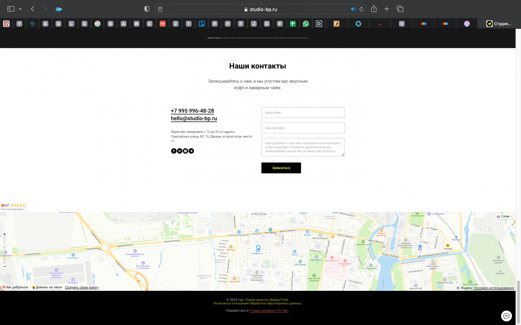Focus the Ваш телефон input field
The image size is (521, 325).
303,128
